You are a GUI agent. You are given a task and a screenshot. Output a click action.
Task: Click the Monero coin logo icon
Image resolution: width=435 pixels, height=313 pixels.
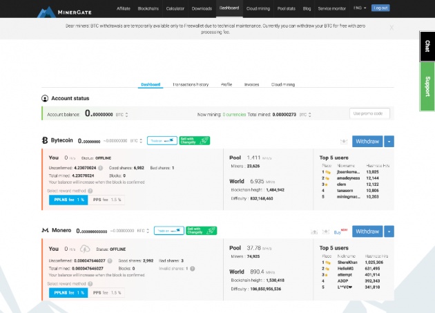45,230
